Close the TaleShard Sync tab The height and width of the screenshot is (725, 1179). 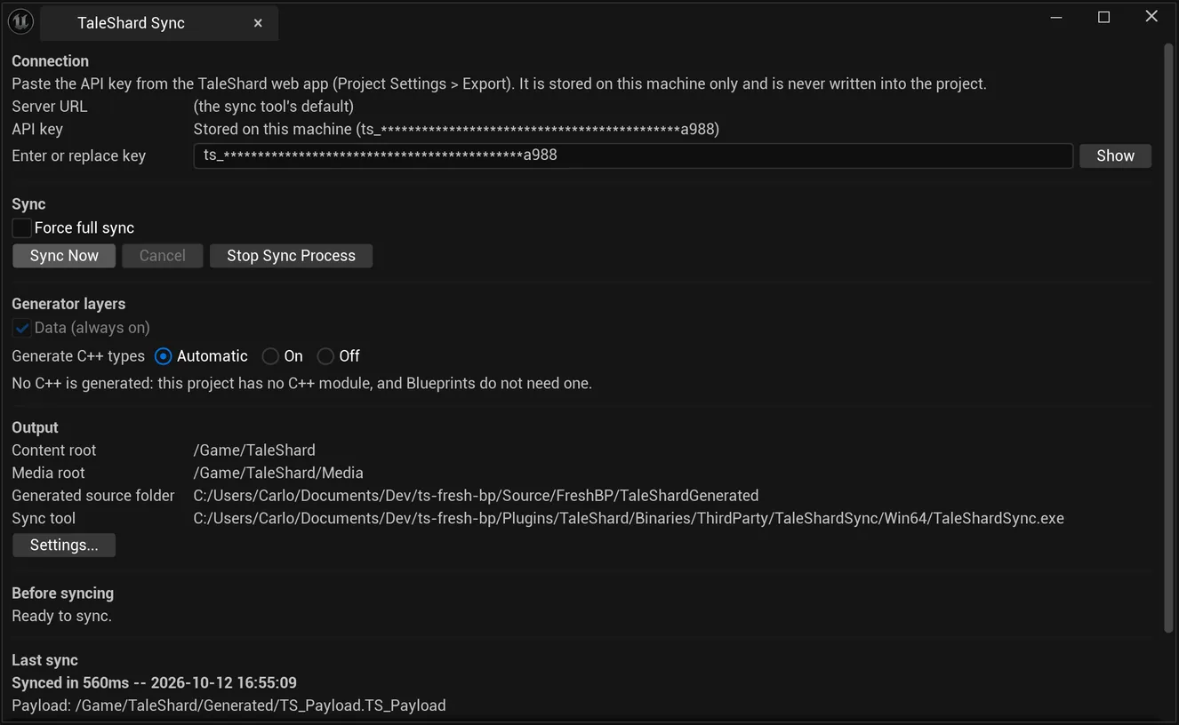point(258,23)
